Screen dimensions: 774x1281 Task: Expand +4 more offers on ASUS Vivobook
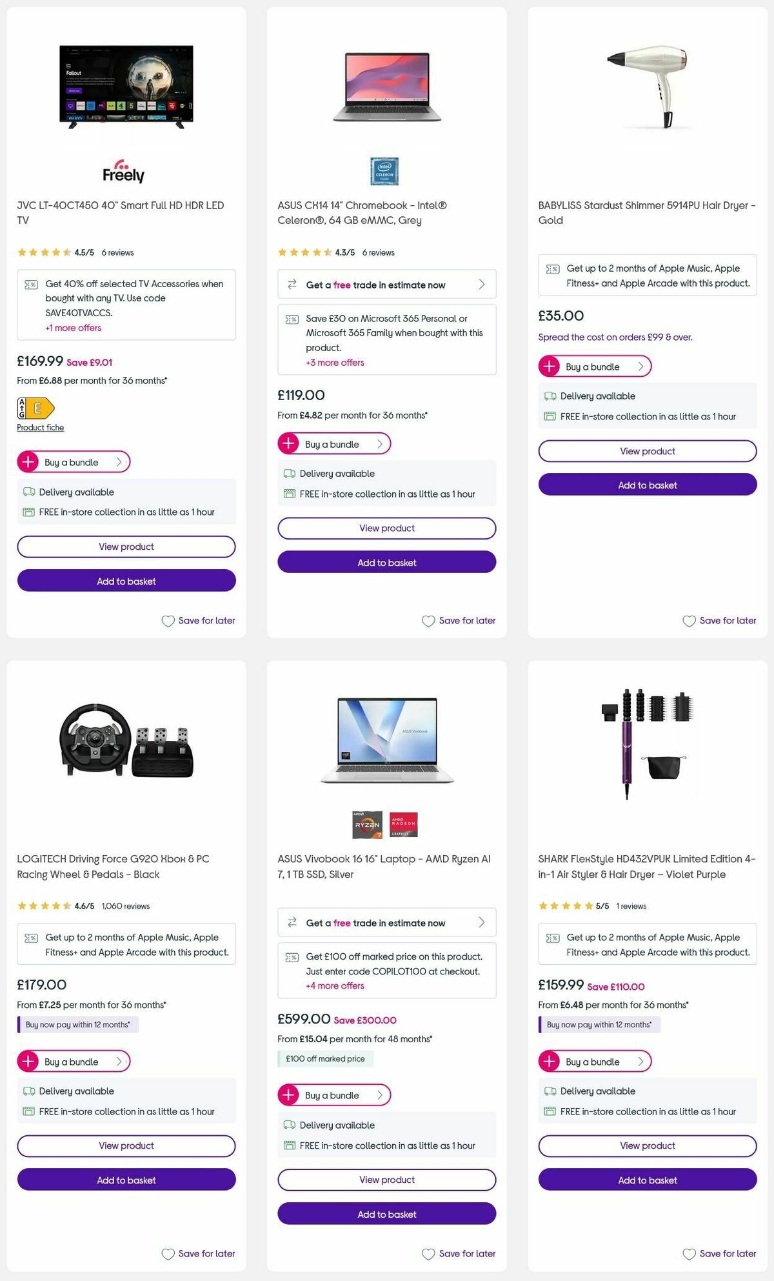334,986
